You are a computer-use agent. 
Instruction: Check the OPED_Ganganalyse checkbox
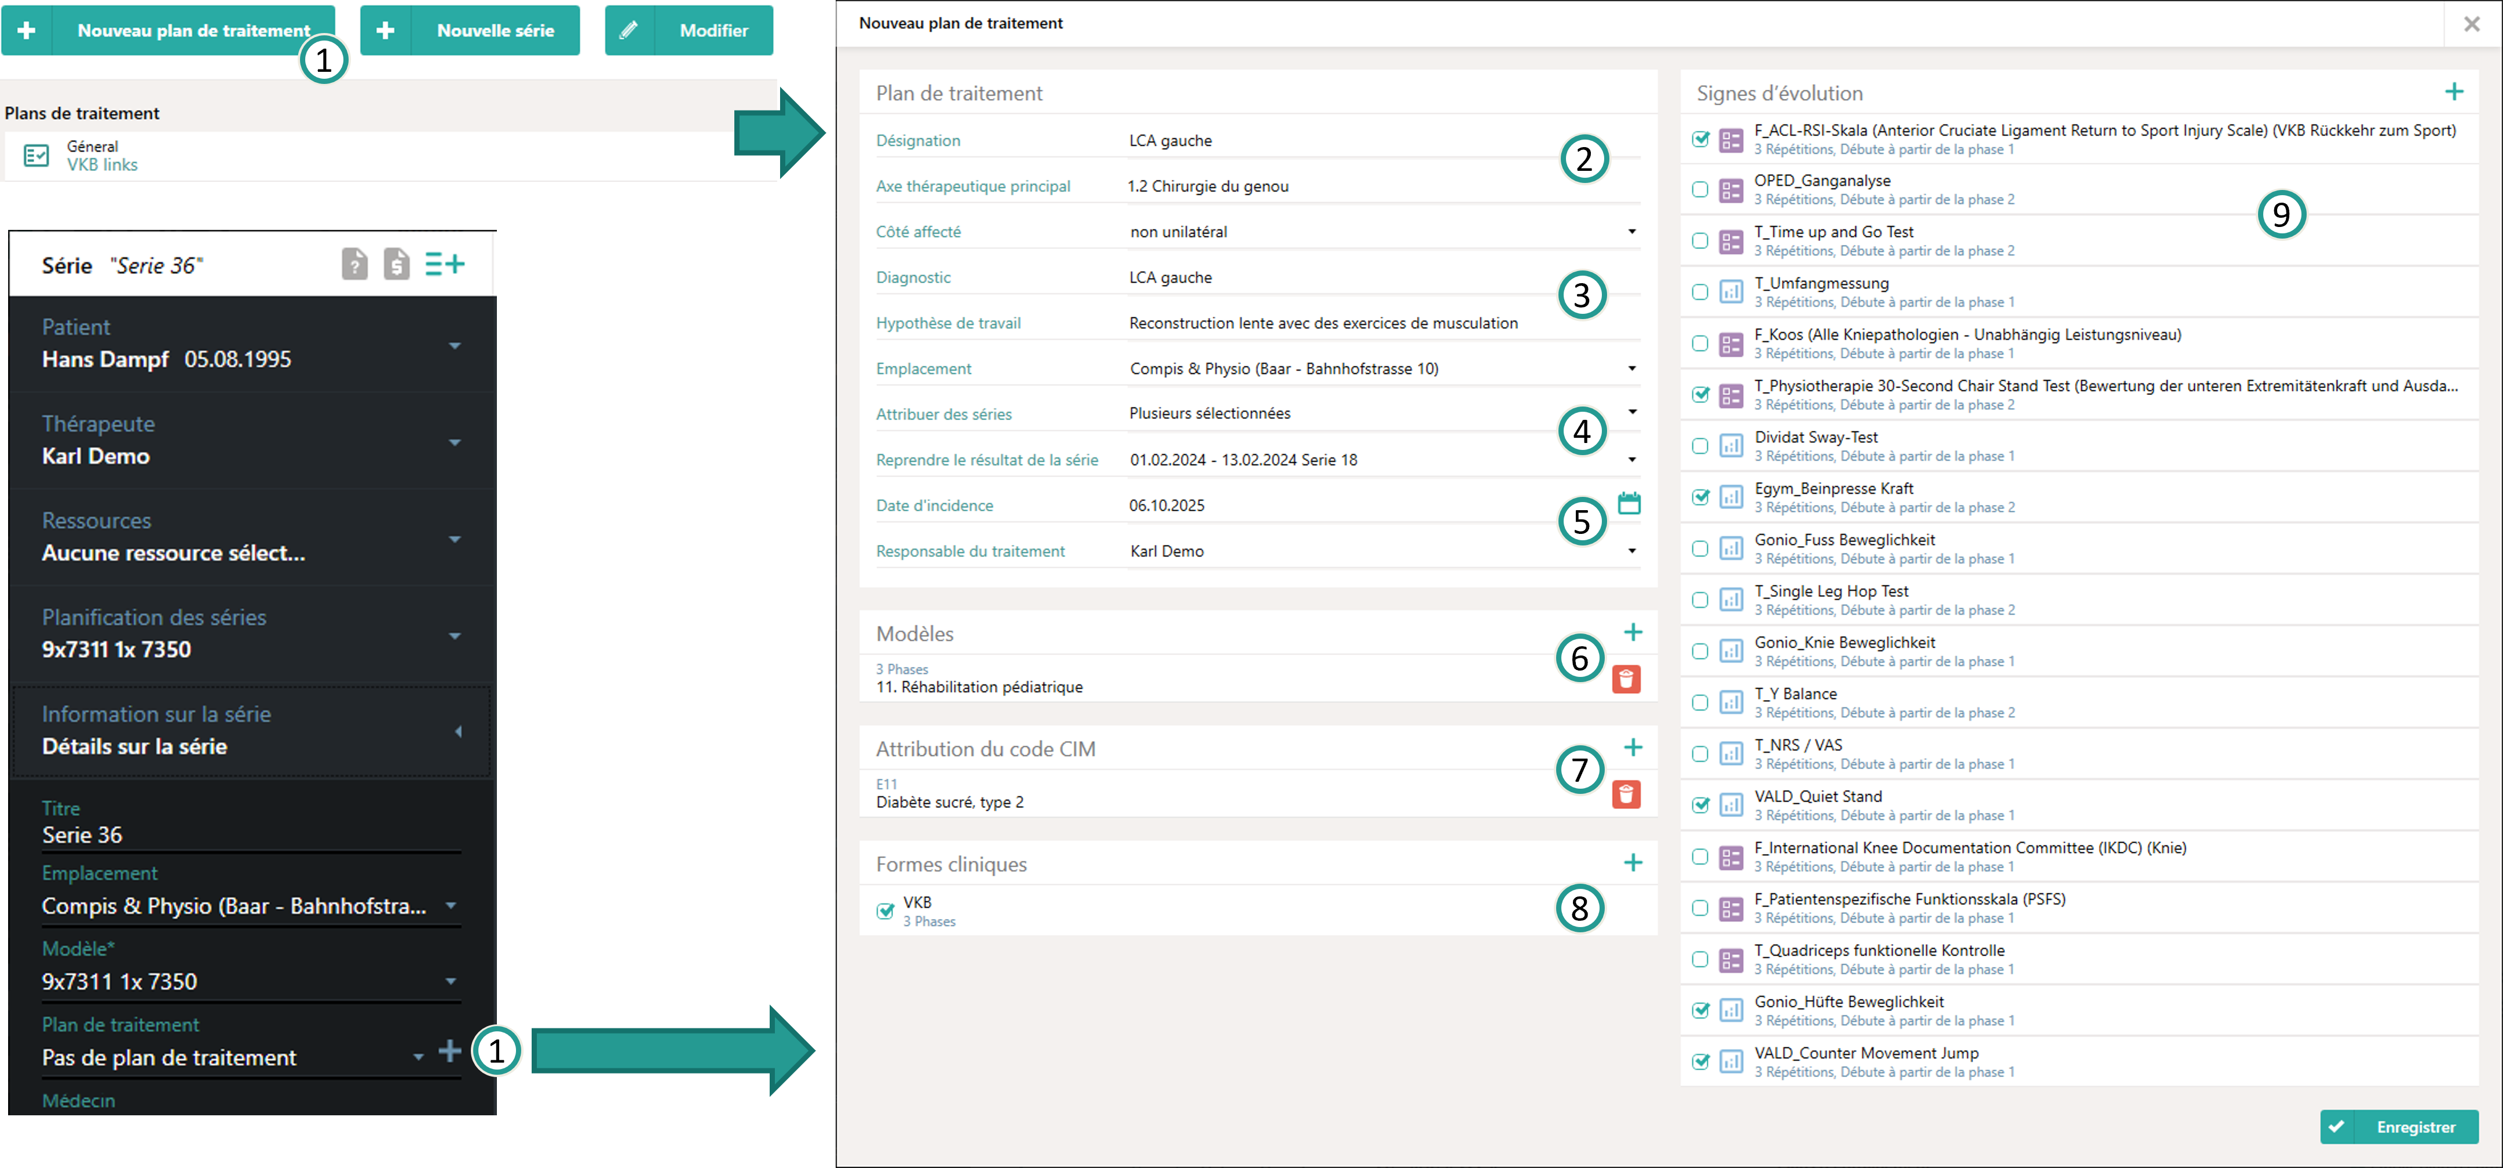1699,189
